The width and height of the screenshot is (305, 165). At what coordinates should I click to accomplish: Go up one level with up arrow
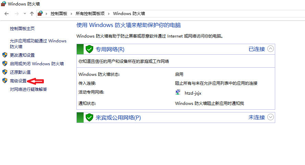pos(32,14)
